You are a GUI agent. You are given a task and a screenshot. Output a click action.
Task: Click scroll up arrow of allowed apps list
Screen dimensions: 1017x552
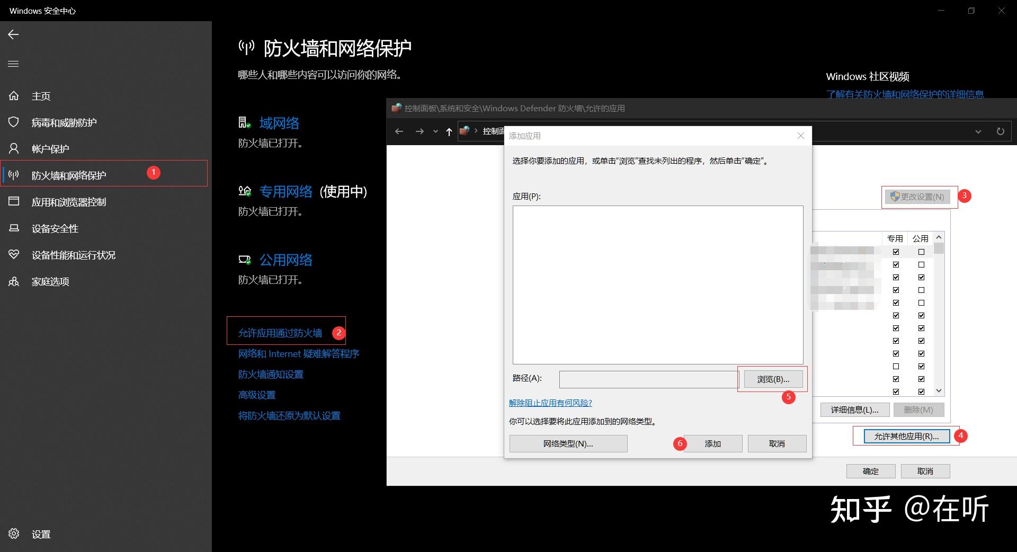939,237
